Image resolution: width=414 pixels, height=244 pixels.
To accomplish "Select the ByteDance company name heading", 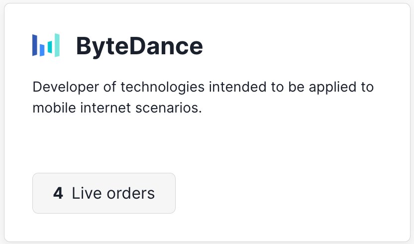I will tap(139, 46).
